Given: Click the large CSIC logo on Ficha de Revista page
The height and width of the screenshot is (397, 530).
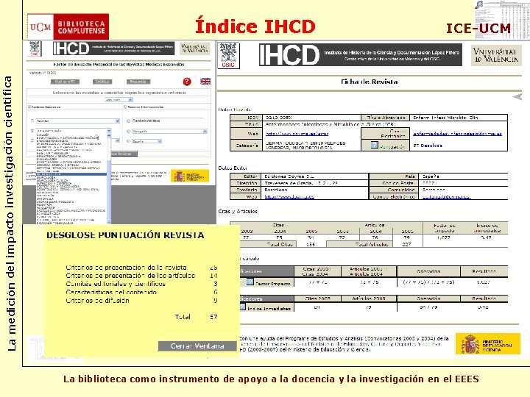Looking at the screenshot, I should tap(228, 55).
